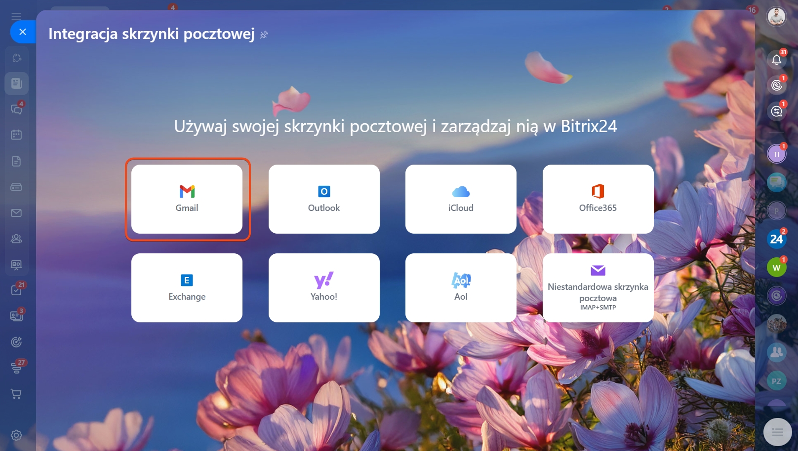The height and width of the screenshot is (451, 798).
Task: Open the chat with PZ avatar
Action: pyautogui.click(x=777, y=381)
